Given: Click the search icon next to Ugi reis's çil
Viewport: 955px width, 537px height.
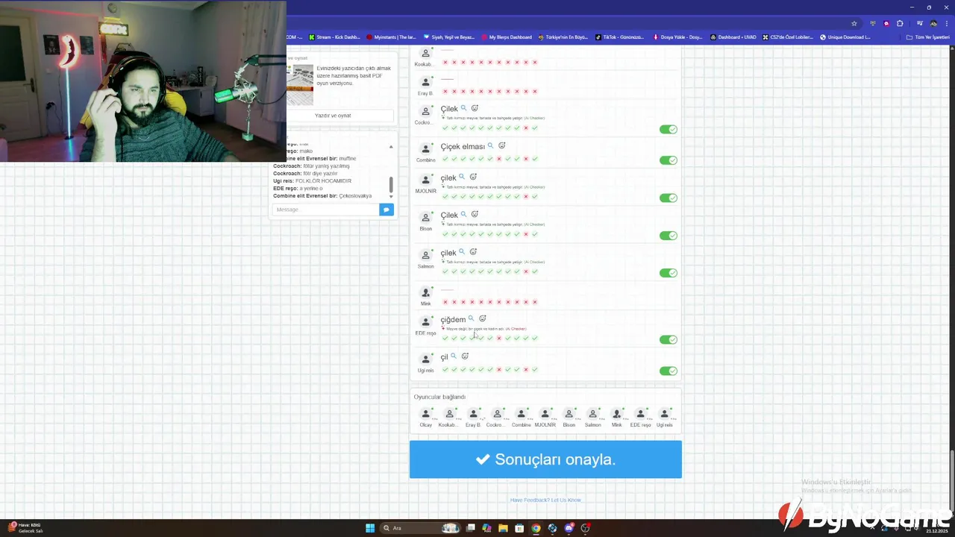Looking at the screenshot, I should (454, 356).
